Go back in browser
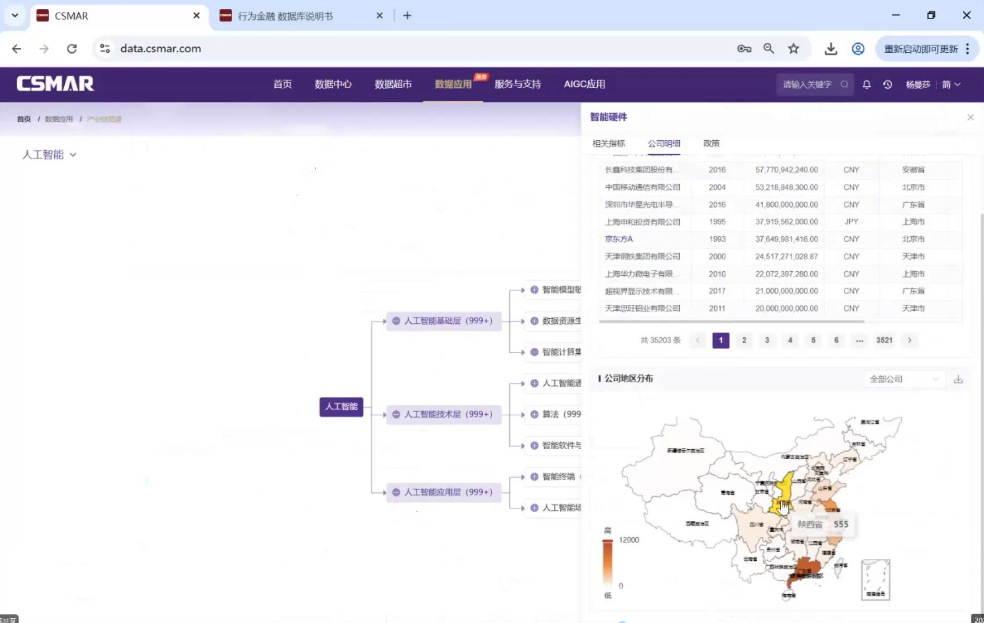Screen dimensions: 984x623 click(x=17, y=48)
